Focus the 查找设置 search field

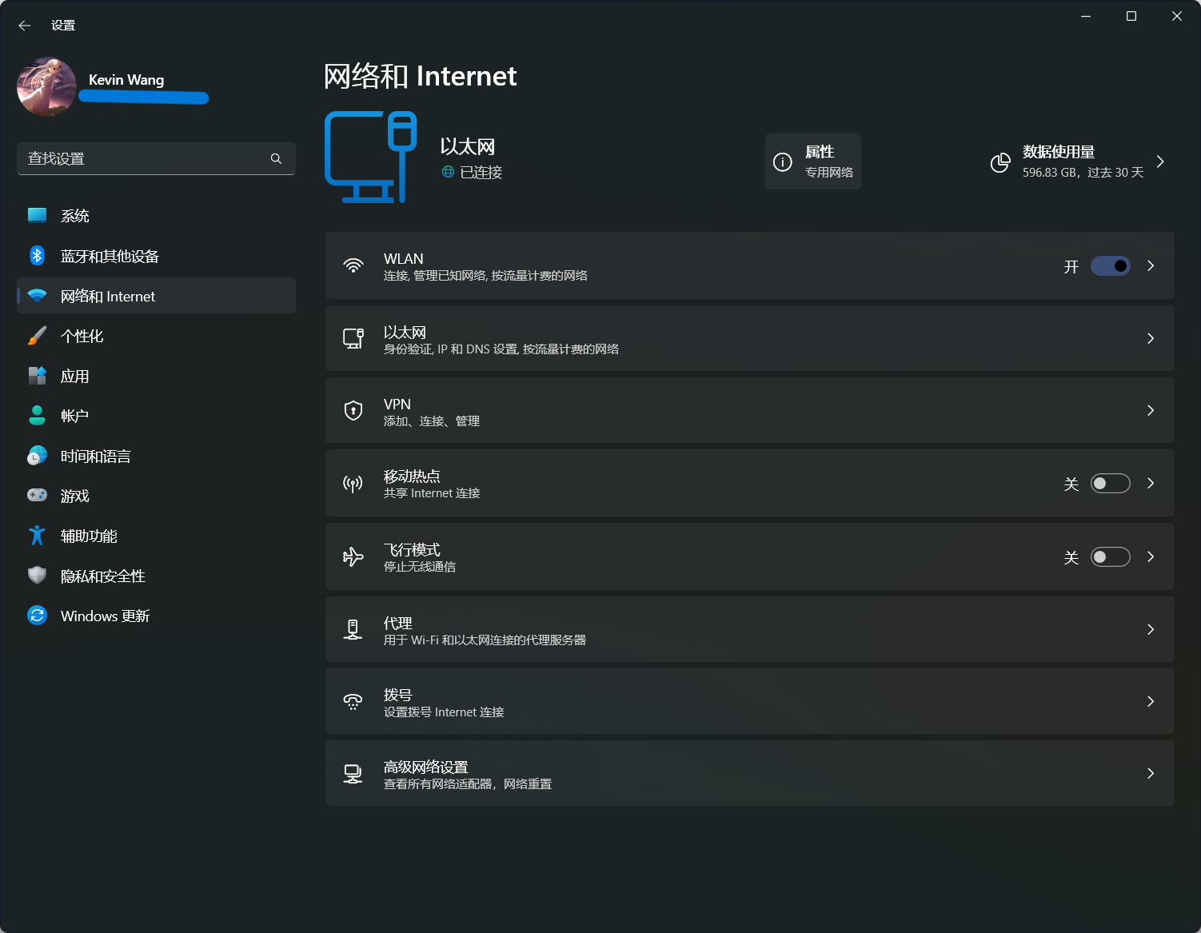pyautogui.click(x=156, y=158)
